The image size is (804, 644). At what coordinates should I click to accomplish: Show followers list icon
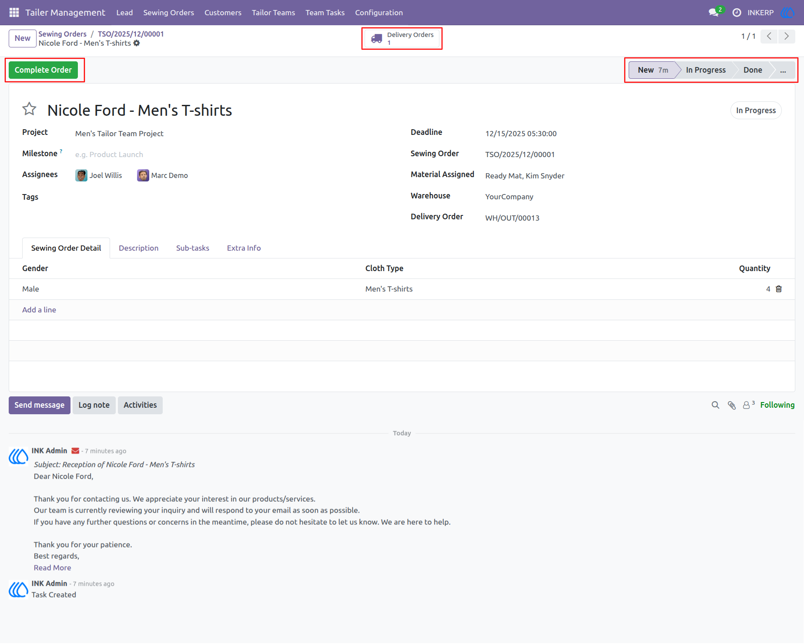[x=748, y=405]
